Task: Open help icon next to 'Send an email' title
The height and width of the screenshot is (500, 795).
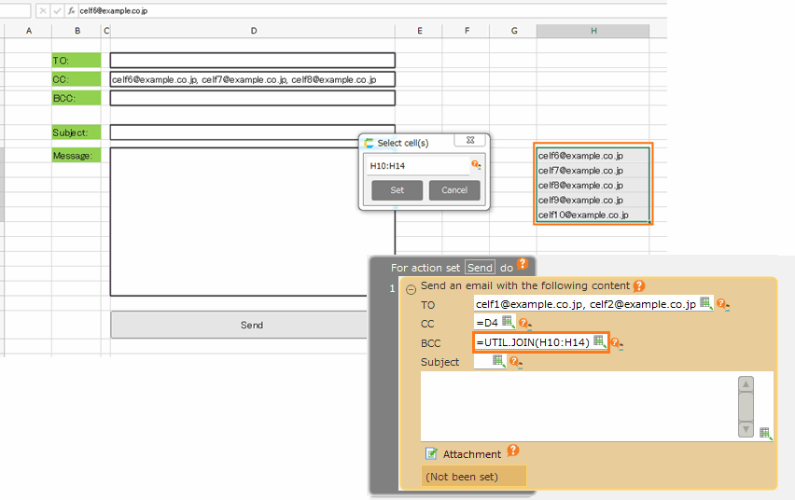Action: click(639, 286)
